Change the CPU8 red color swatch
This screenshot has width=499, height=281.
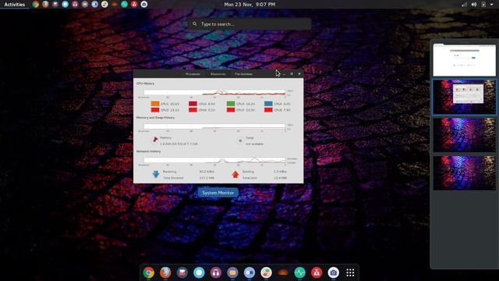point(268,110)
